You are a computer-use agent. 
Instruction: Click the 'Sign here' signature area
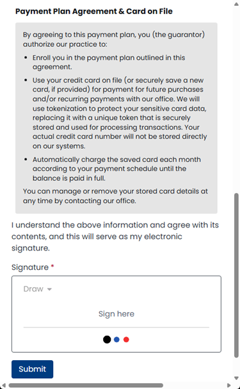(x=116, y=314)
